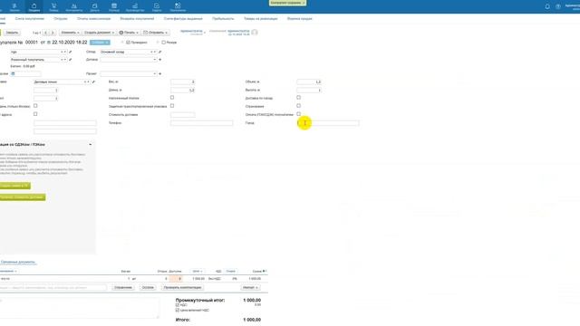Toggle the НДС checkbox under subtotal
This screenshot has width=580, height=326.
click(x=178, y=305)
